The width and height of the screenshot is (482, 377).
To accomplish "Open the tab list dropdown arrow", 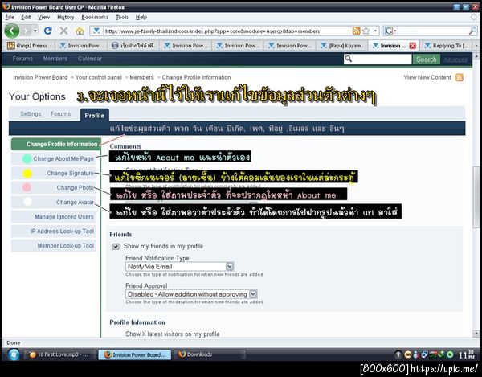I will [x=476, y=46].
